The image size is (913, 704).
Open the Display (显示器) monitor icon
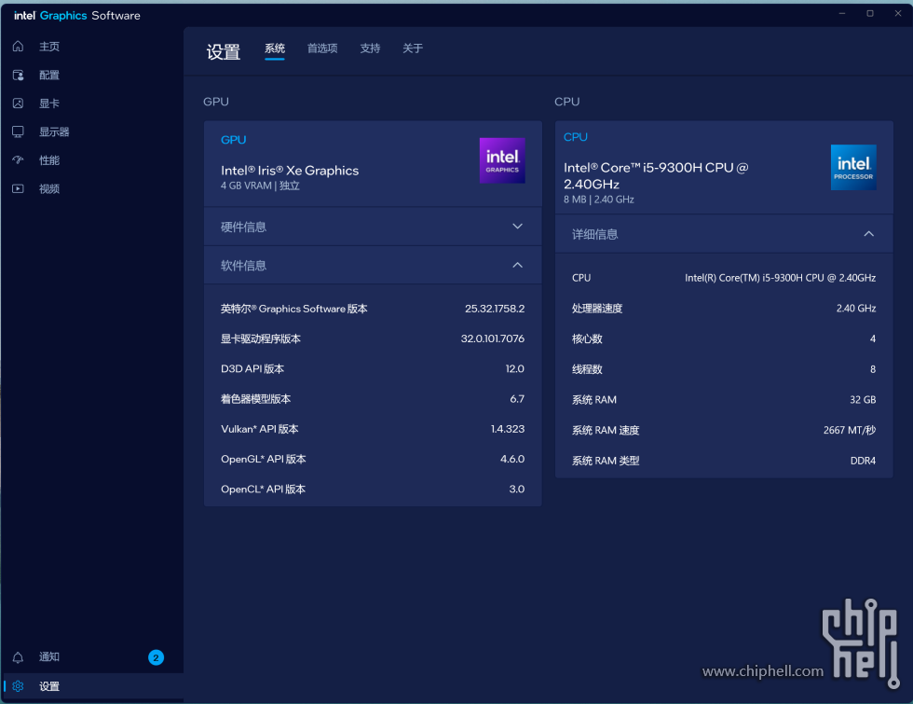coord(18,131)
